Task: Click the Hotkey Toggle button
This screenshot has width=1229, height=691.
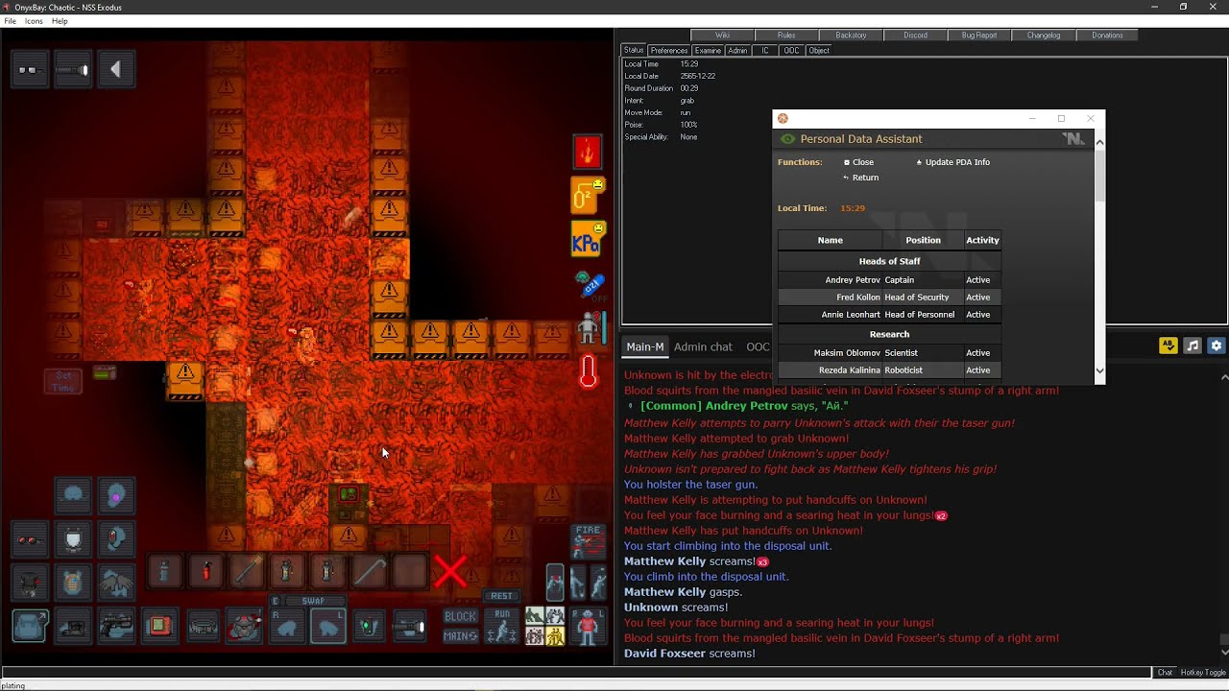Action: click(1203, 673)
